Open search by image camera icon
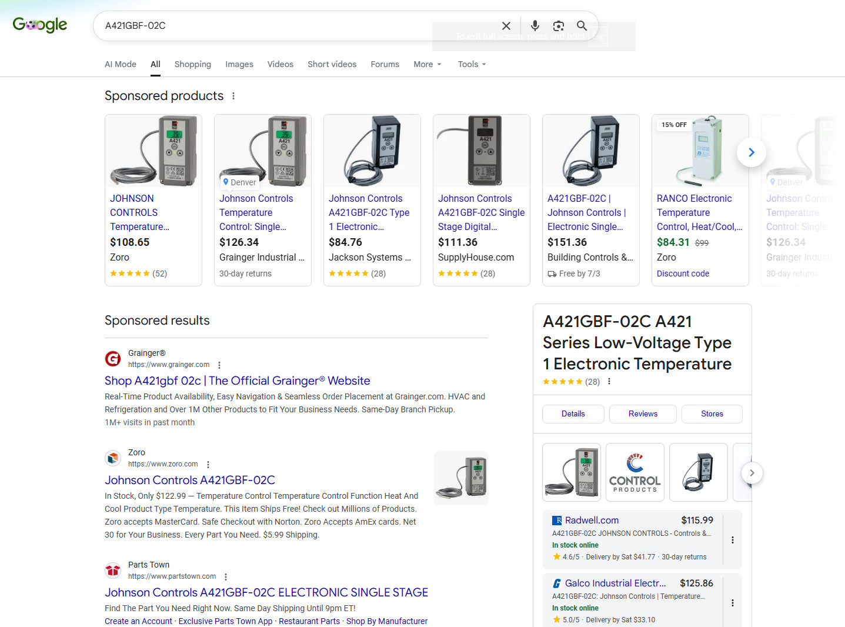845x627 pixels. coord(558,26)
